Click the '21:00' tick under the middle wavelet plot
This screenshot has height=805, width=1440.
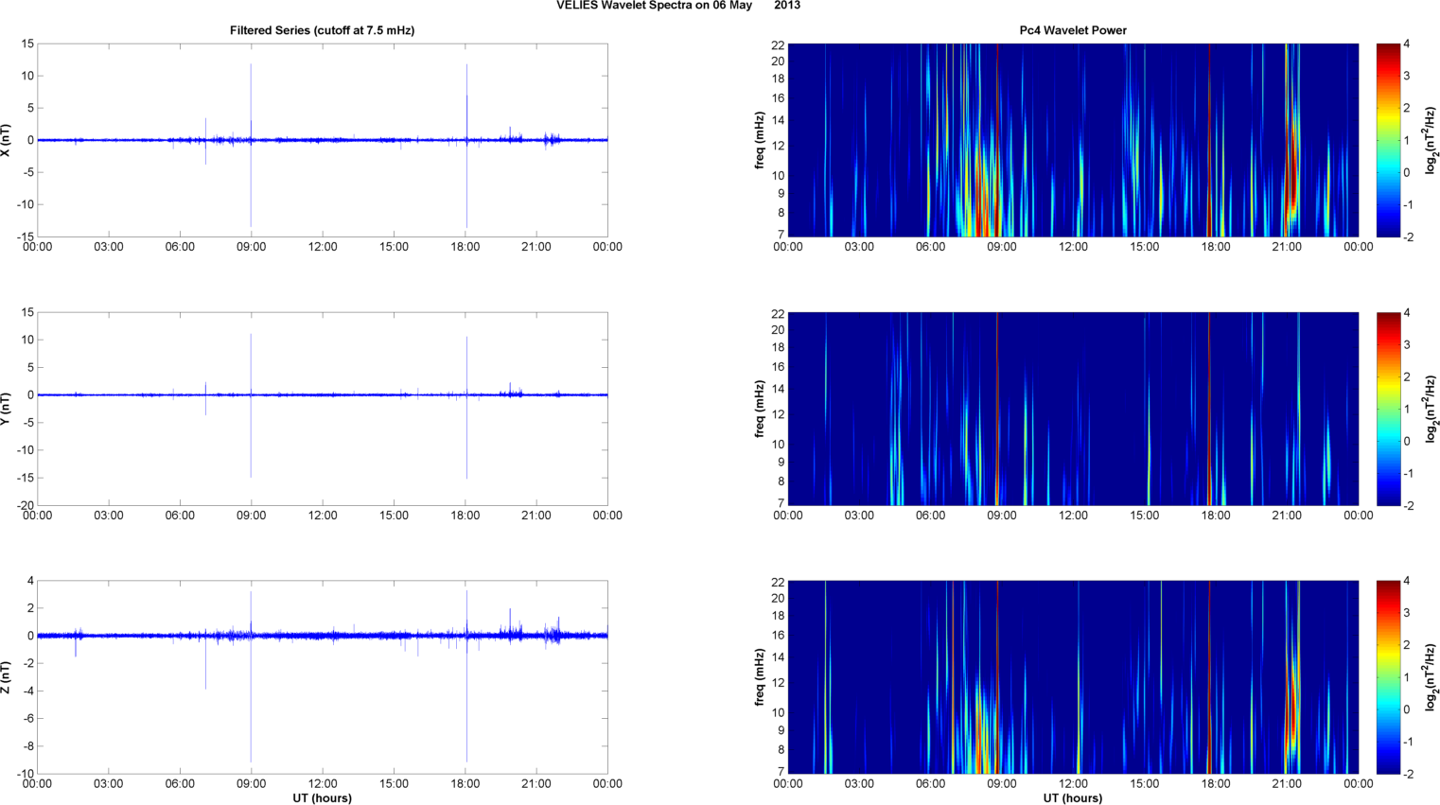click(x=1287, y=516)
